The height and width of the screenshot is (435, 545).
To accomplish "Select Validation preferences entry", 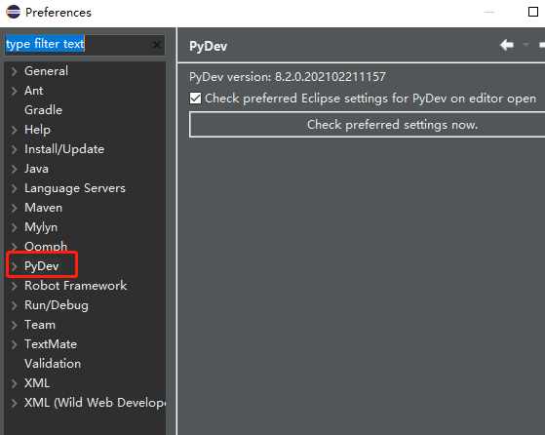I will [53, 364].
